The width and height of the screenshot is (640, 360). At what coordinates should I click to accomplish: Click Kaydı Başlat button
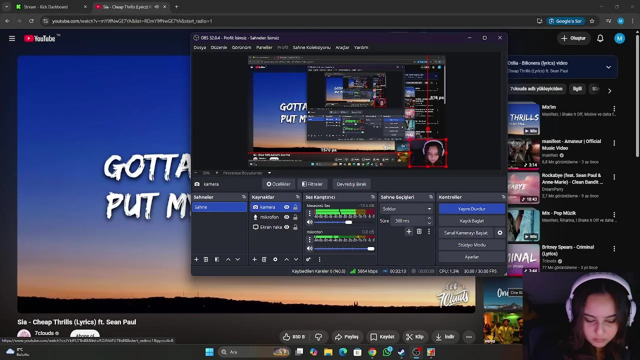(472, 221)
